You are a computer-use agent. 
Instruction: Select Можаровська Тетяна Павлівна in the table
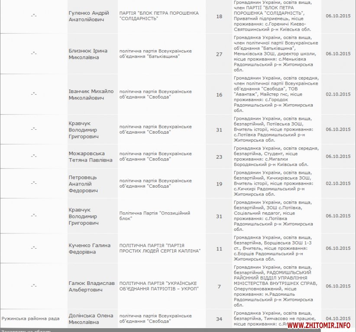(90, 156)
